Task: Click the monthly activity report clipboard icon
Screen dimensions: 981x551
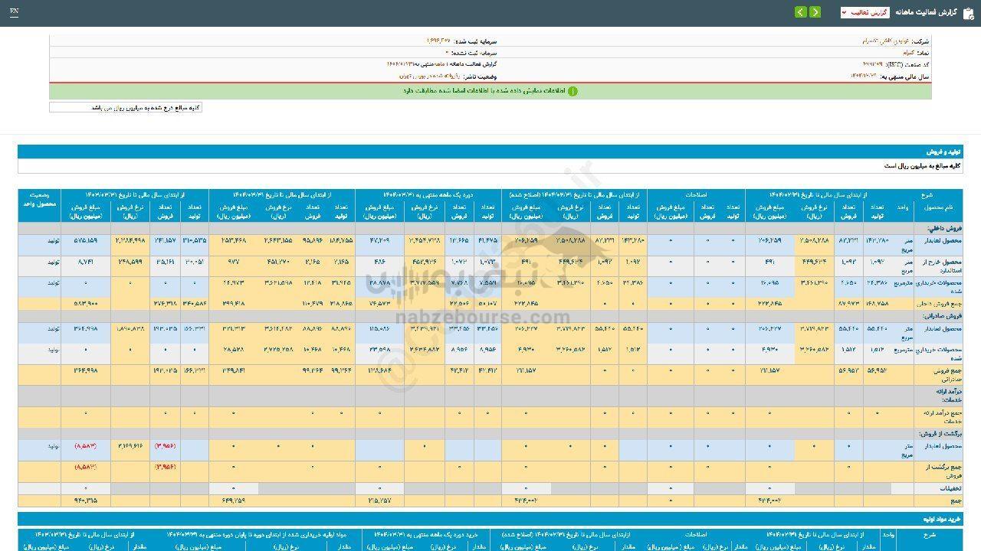Action: pyautogui.click(x=968, y=12)
